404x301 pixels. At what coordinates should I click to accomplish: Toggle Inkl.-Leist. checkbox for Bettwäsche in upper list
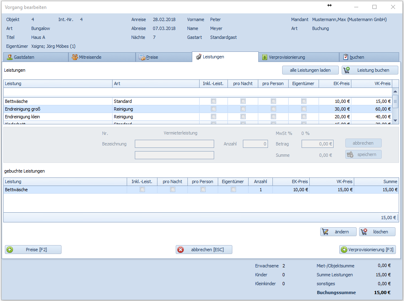pyautogui.click(x=214, y=101)
